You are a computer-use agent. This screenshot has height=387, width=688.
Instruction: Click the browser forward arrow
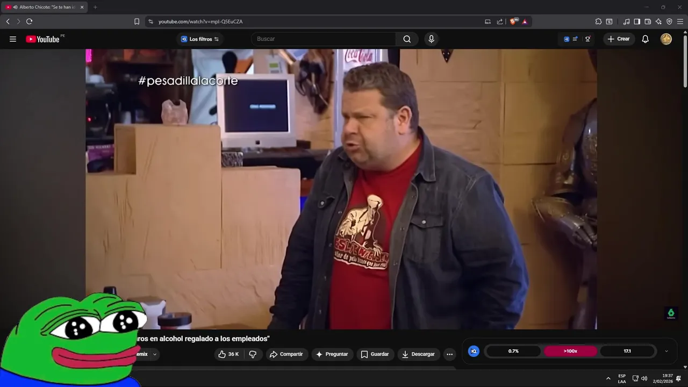point(18,21)
